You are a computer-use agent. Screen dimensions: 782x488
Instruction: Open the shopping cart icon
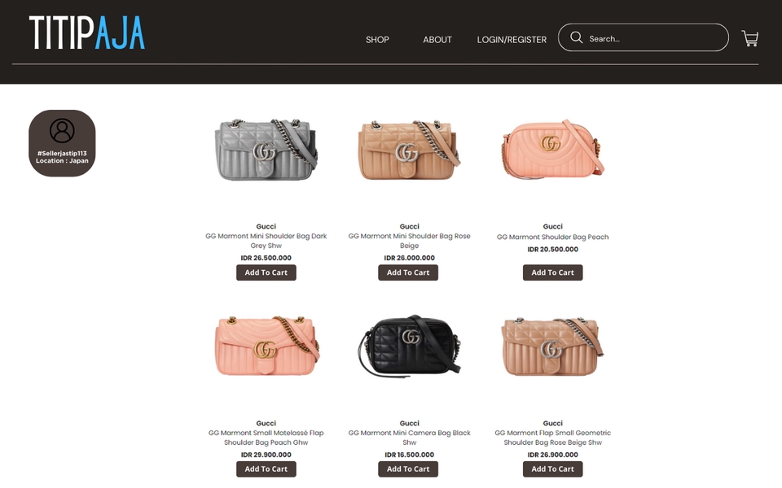[749, 38]
